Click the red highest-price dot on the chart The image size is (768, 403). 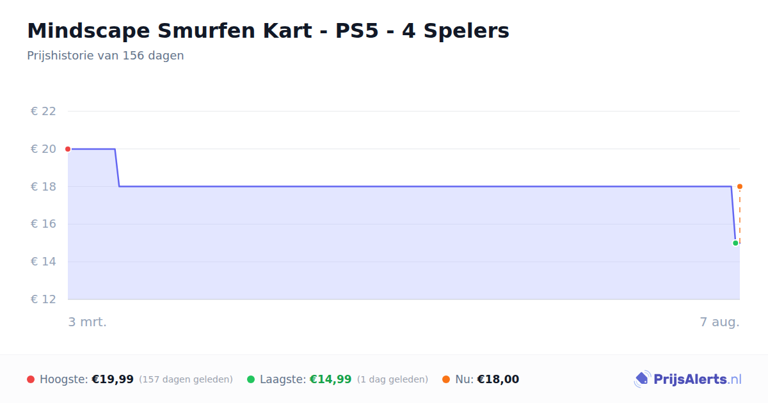coord(68,149)
